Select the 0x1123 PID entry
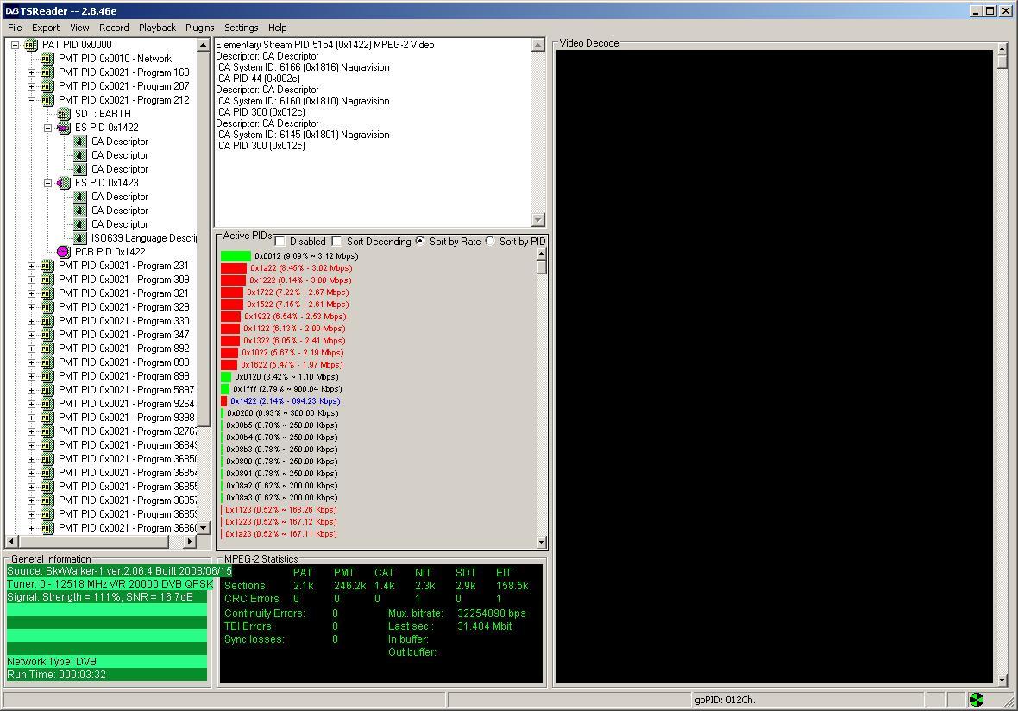This screenshot has width=1018, height=711. click(280, 510)
